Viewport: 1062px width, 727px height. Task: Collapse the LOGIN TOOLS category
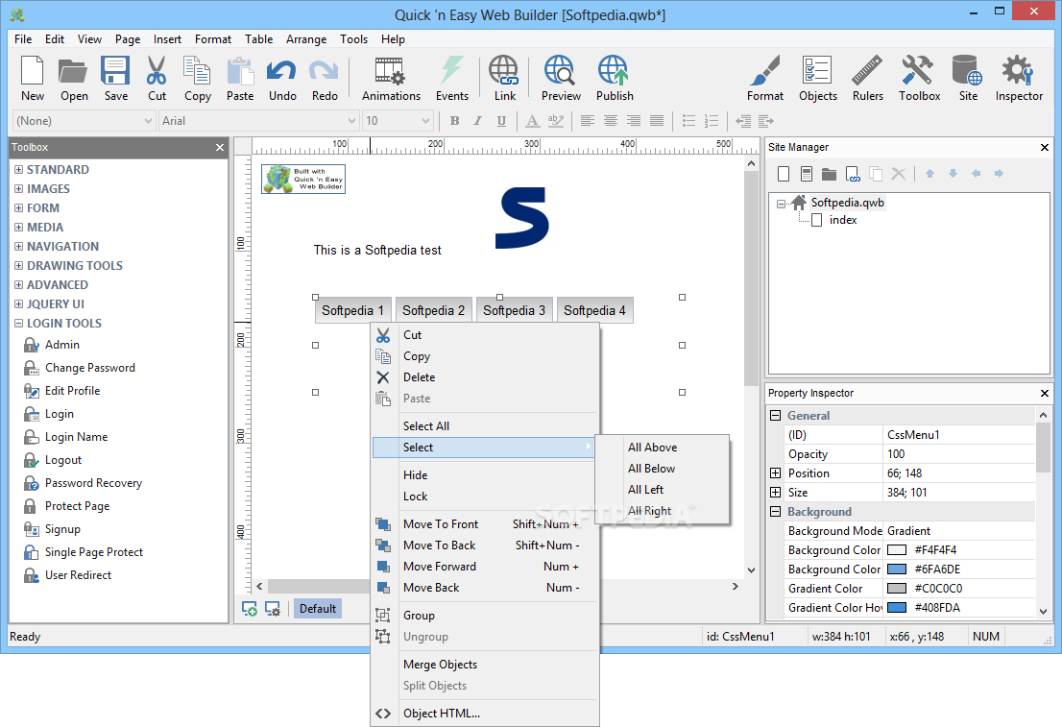pos(18,324)
